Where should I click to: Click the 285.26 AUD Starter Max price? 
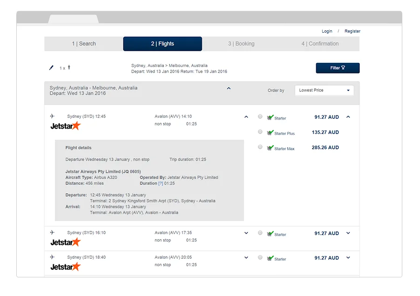325,148
